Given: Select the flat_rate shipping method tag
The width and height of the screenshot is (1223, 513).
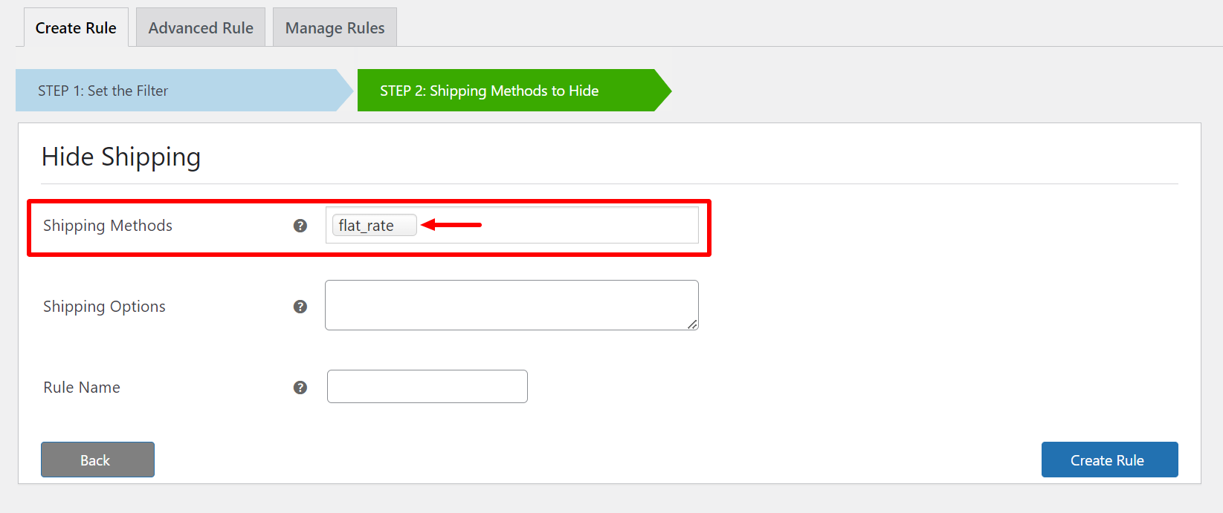Looking at the screenshot, I should 367,226.
